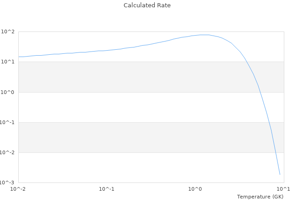This screenshot has width=293, height=219.
Task: Click the blue curve where it crosses 10^0
Action: point(260,92)
